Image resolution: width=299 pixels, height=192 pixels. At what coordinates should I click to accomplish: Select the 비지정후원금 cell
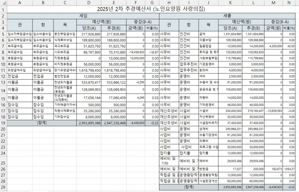tap(65, 64)
